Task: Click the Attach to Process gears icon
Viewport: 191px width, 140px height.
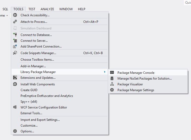Action: pyautogui.click(x=15, y=22)
